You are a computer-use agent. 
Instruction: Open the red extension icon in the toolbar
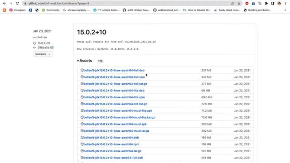(247, 3)
